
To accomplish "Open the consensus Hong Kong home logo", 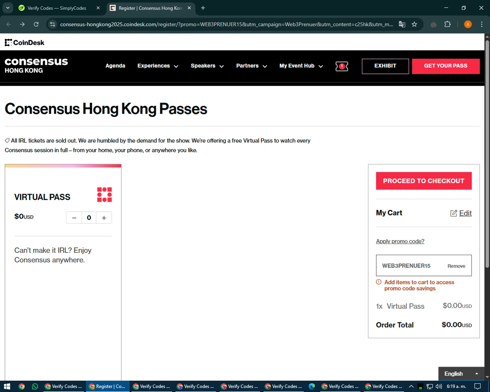I will (36, 65).
